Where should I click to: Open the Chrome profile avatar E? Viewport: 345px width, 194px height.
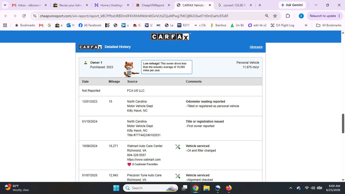pyautogui.click(x=301, y=16)
